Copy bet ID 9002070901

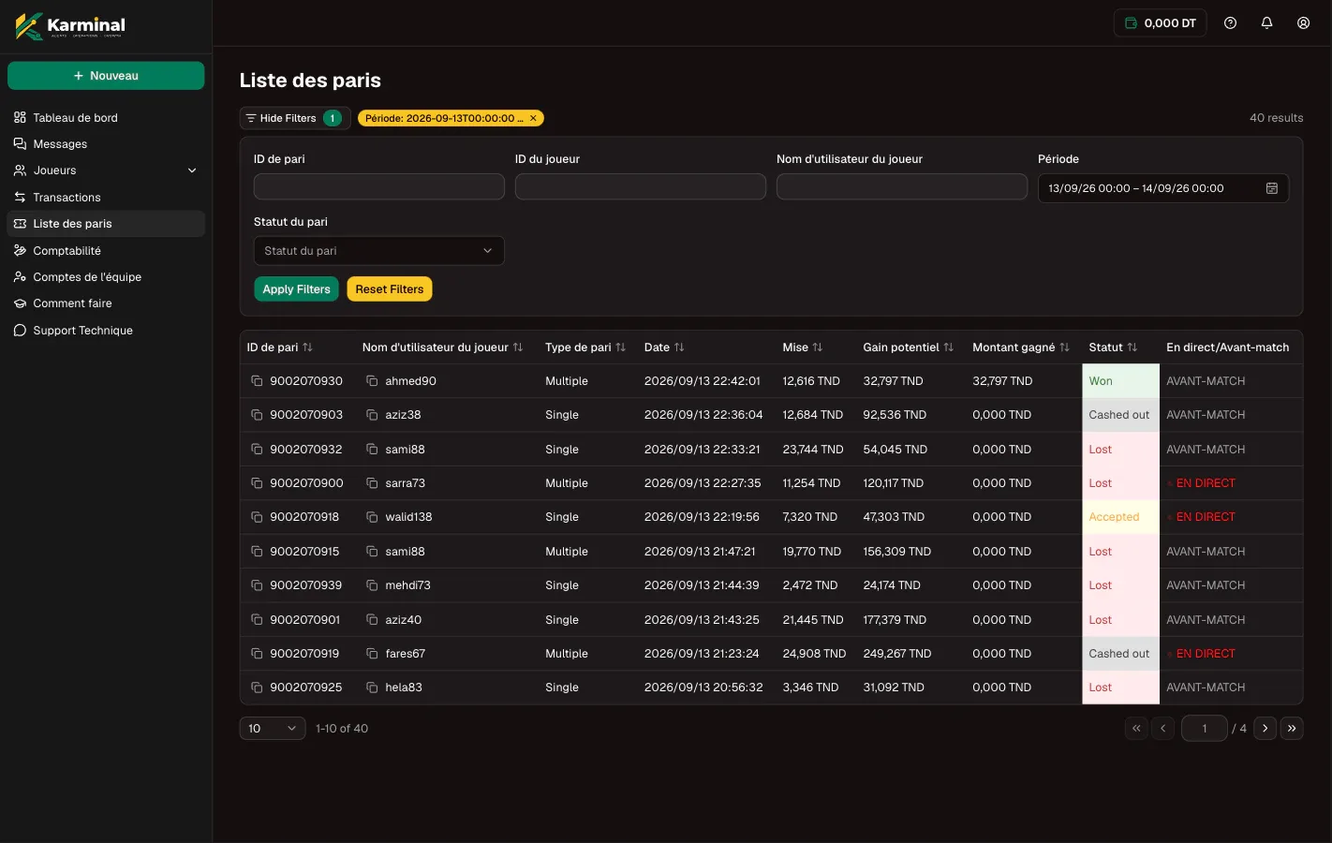pos(257,620)
